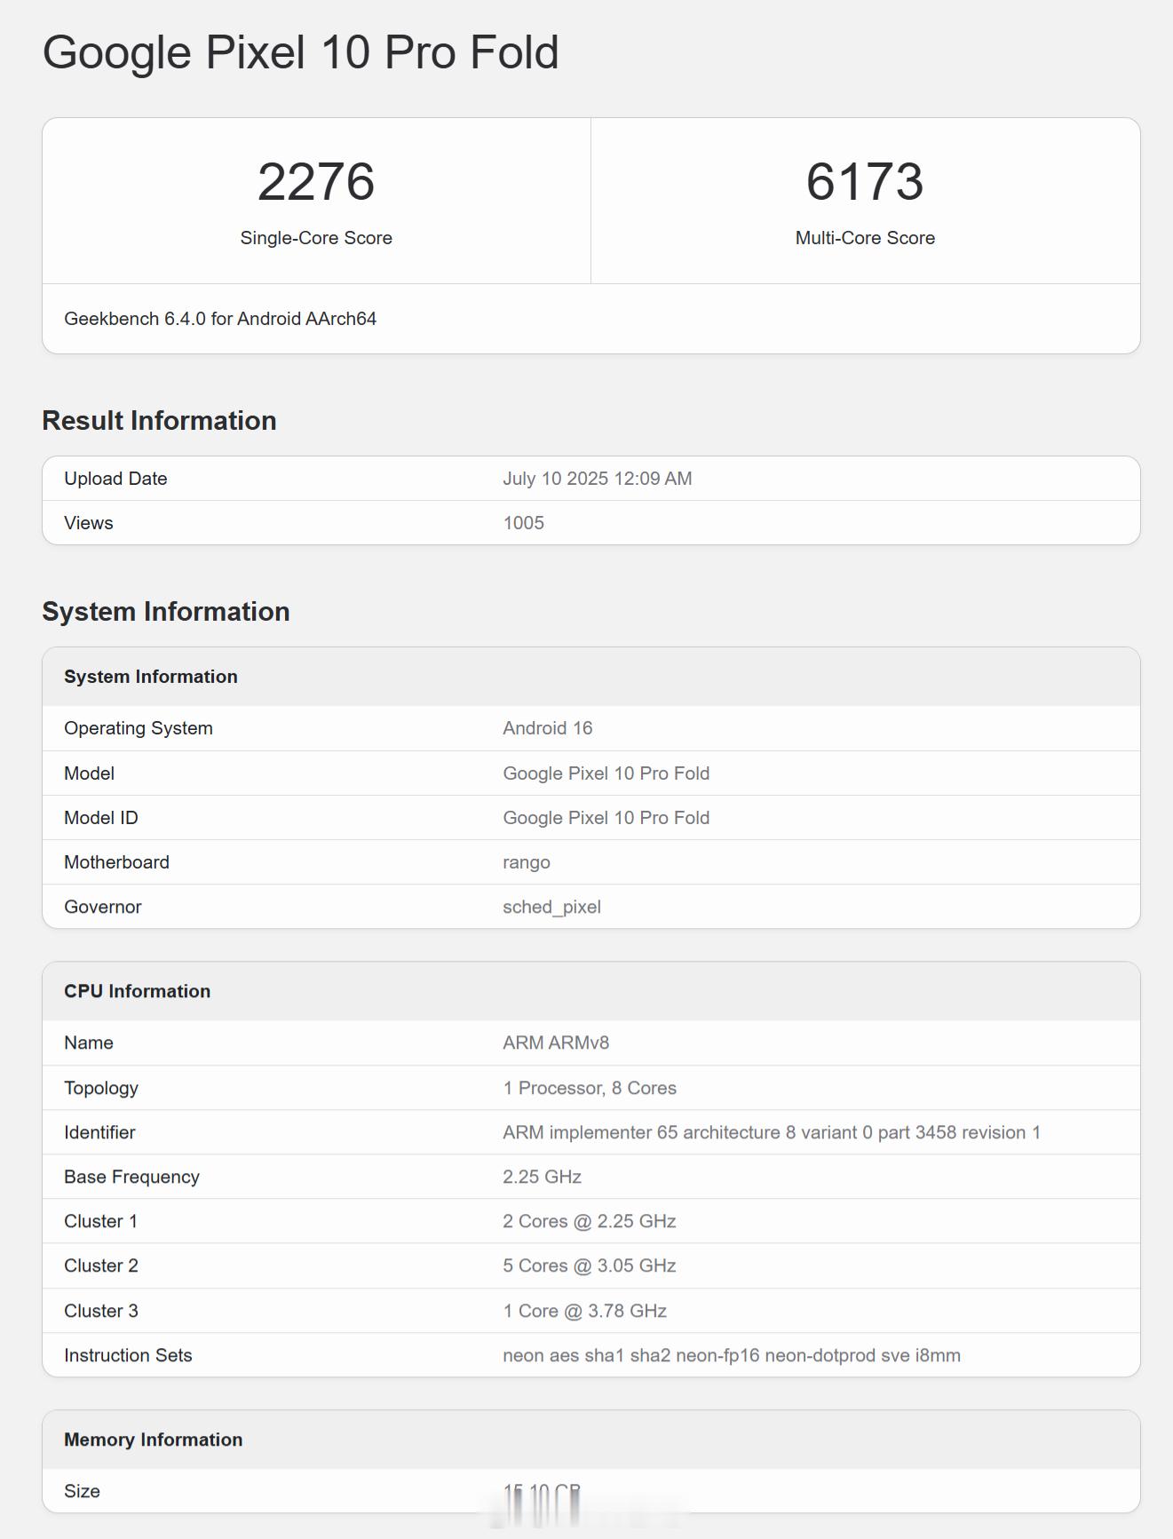Click the Motherboard label
Viewport: 1173px width, 1539px height.
[x=116, y=862]
